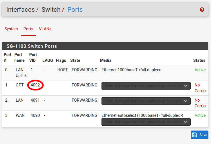Click the HOST flag on port 0
This screenshot has width=211, height=144.
pos(62,70)
